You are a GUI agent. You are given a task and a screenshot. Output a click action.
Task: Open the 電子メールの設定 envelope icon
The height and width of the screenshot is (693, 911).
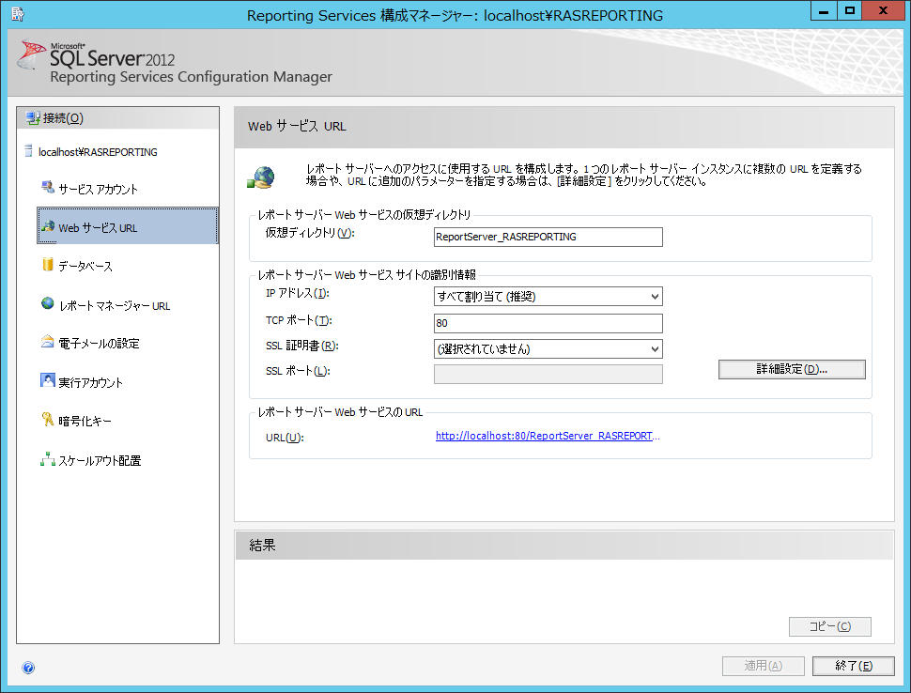[x=47, y=343]
